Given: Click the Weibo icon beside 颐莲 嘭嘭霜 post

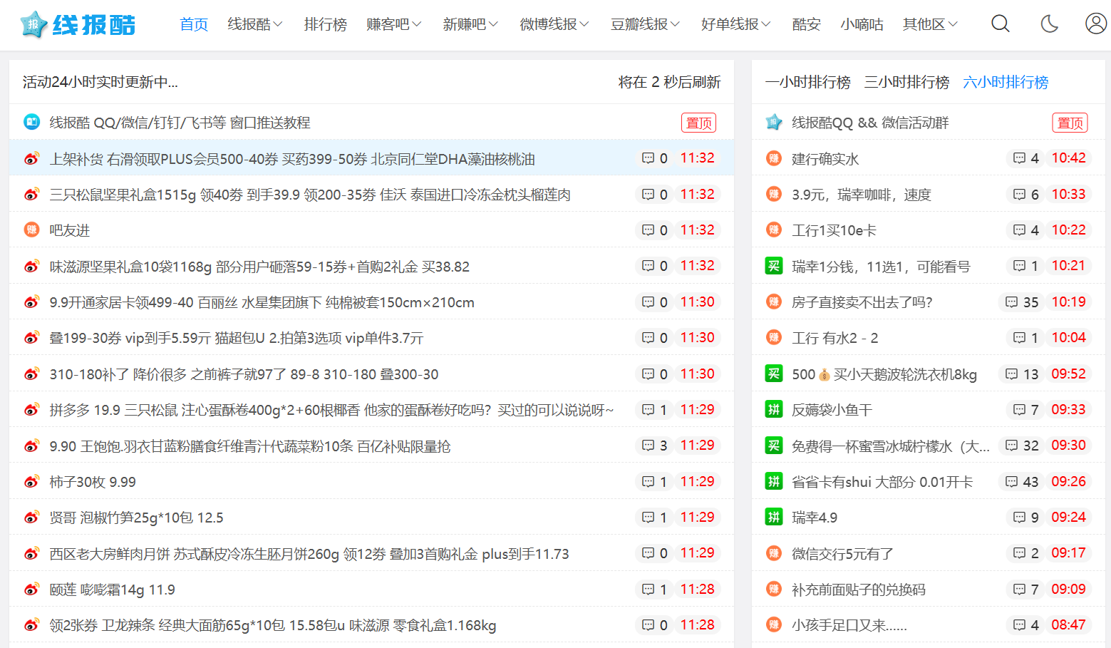Looking at the screenshot, I should pyautogui.click(x=31, y=589).
